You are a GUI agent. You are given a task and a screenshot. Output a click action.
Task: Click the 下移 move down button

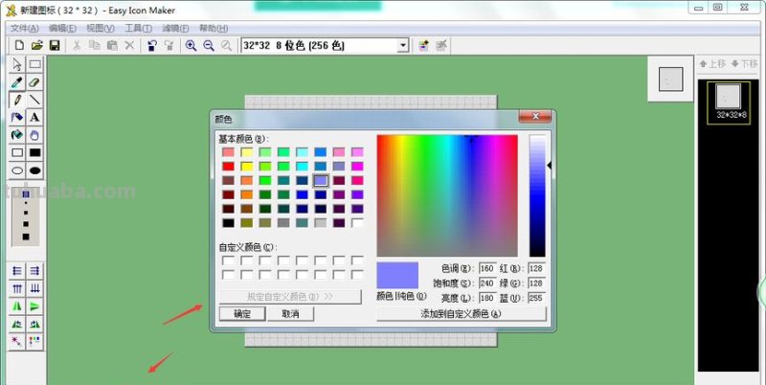744,64
